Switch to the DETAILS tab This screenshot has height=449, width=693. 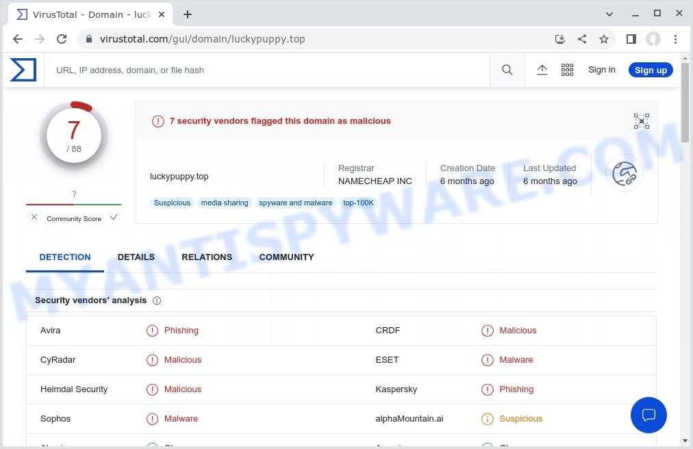136,257
